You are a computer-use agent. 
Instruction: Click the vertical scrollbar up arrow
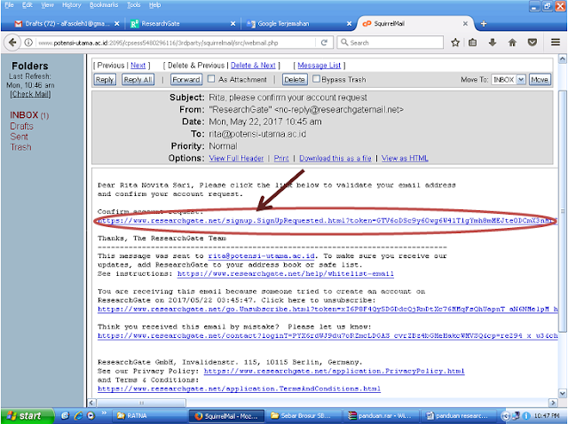(x=562, y=59)
